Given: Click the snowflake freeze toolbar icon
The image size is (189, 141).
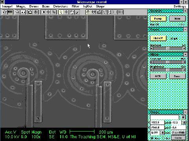Looking at the screenshot, I should (x=35, y=12).
